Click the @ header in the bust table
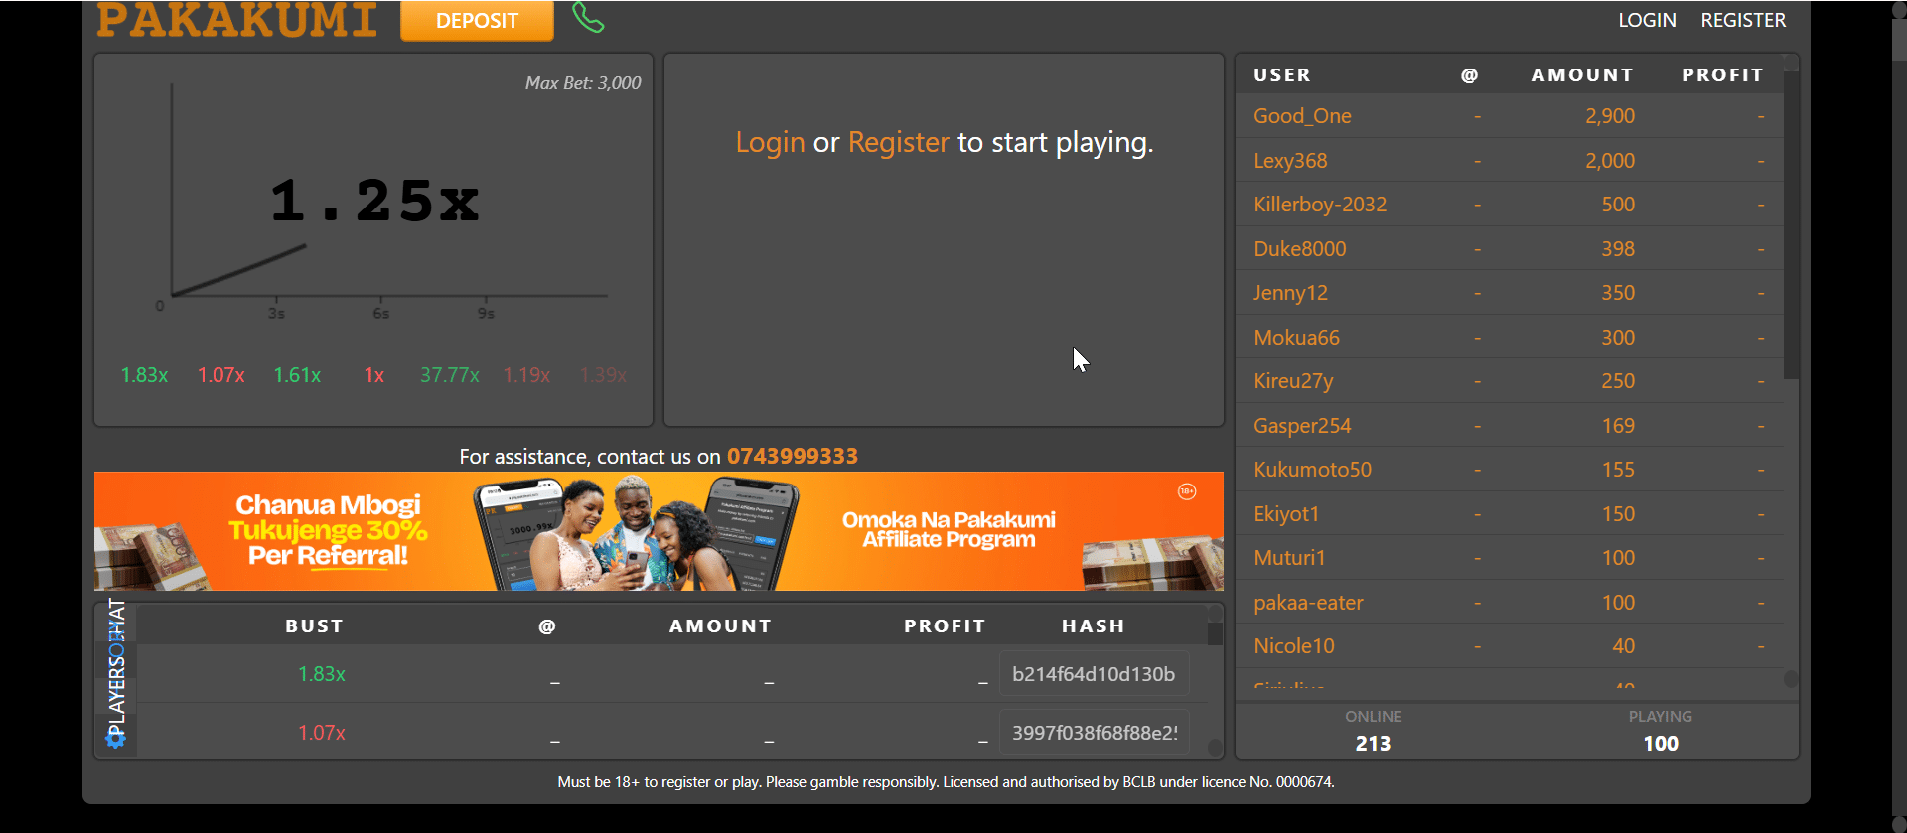The width and height of the screenshot is (1907, 833). tap(546, 626)
